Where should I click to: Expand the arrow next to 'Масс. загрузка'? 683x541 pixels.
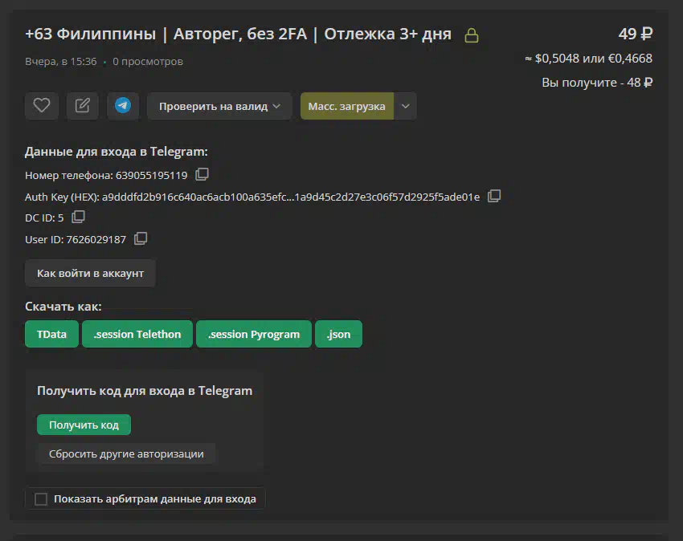[406, 106]
